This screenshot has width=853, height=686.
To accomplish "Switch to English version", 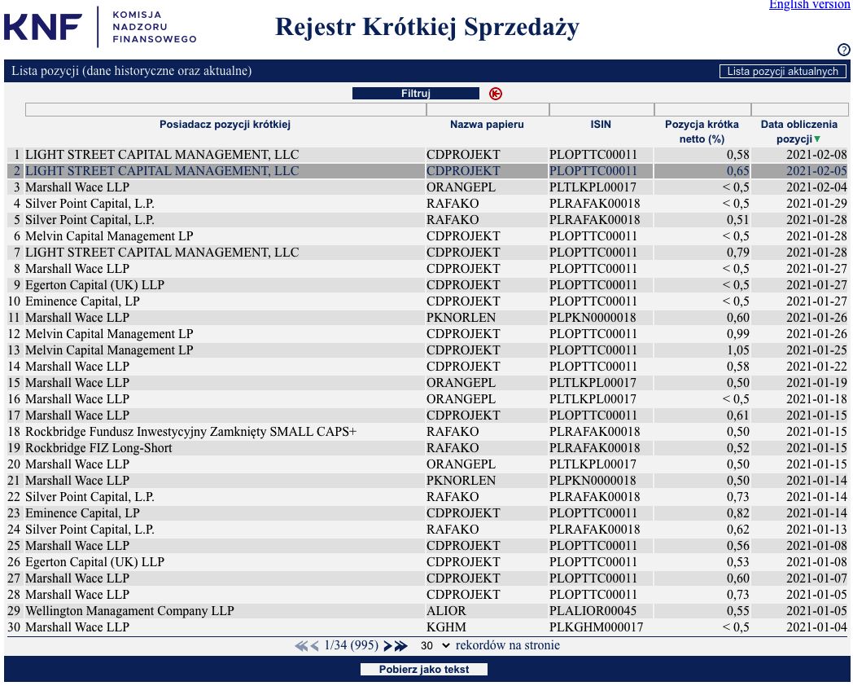I will pyautogui.click(x=809, y=4).
